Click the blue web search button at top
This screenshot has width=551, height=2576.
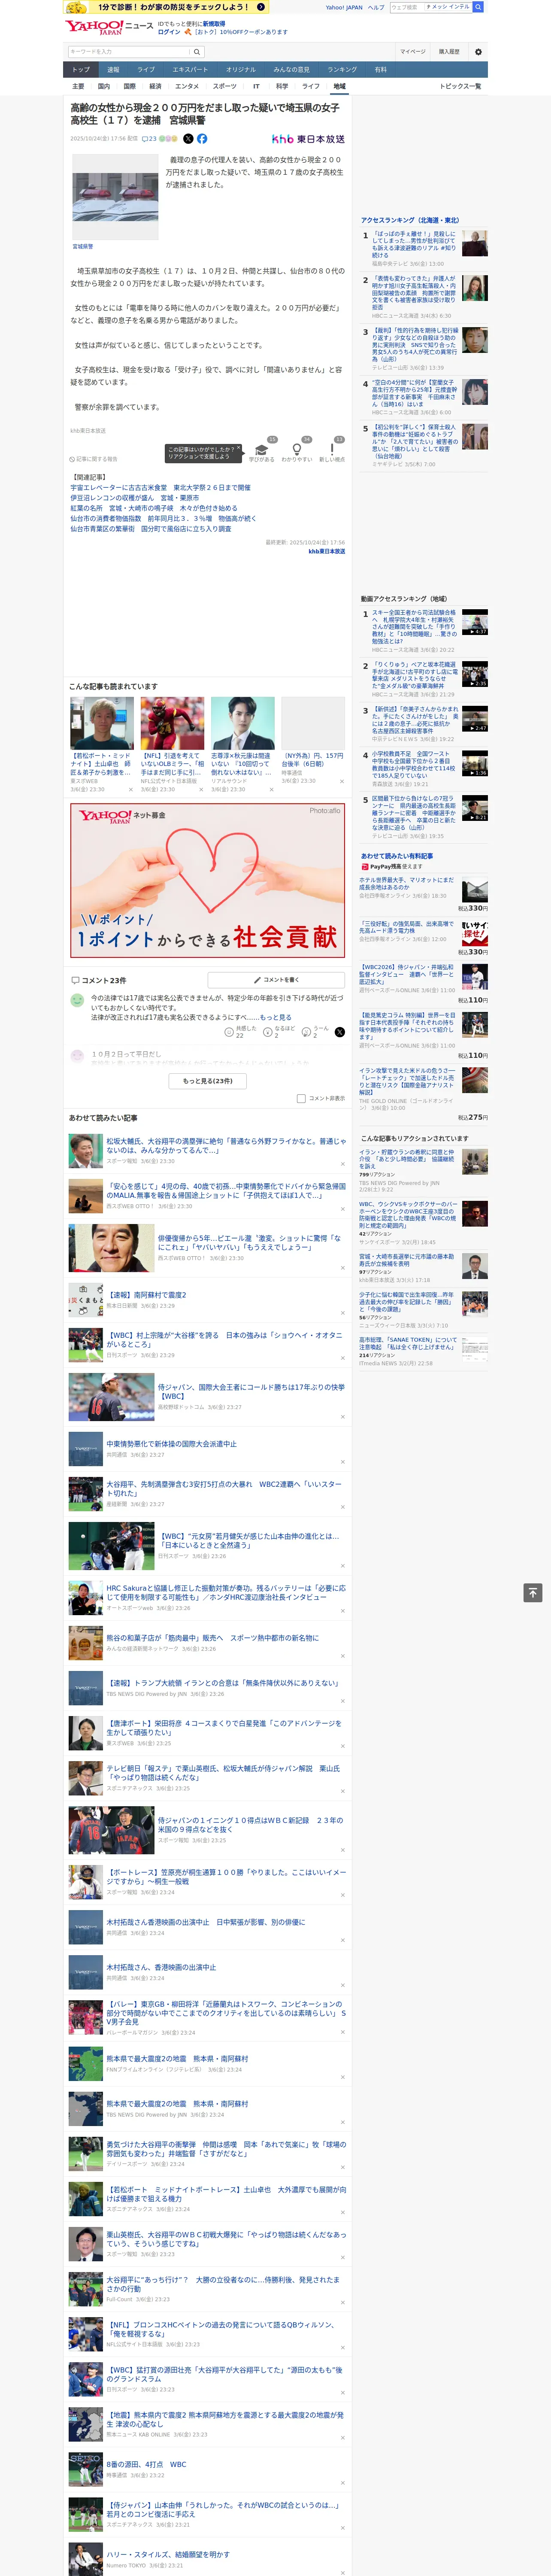coord(478,7)
